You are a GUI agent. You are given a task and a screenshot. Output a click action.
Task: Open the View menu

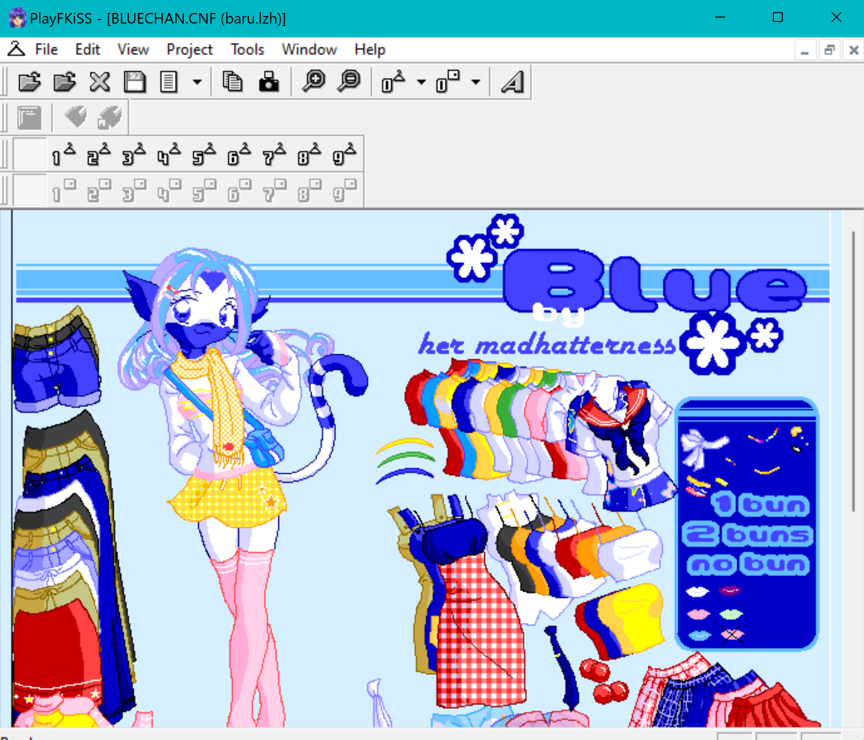point(133,50)
